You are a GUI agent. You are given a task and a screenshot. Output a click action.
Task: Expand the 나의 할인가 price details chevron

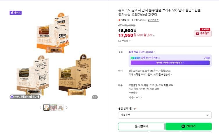pos(154,35)
